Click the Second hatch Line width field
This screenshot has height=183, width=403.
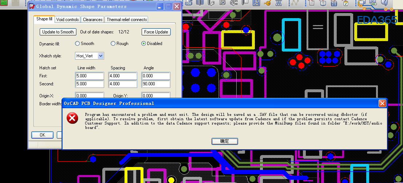(x=90, y=84)
